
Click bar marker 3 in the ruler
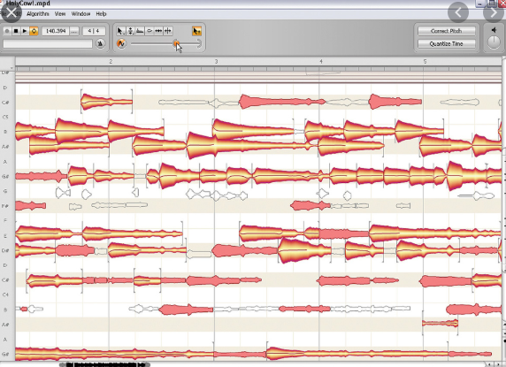tap(216, 61)
